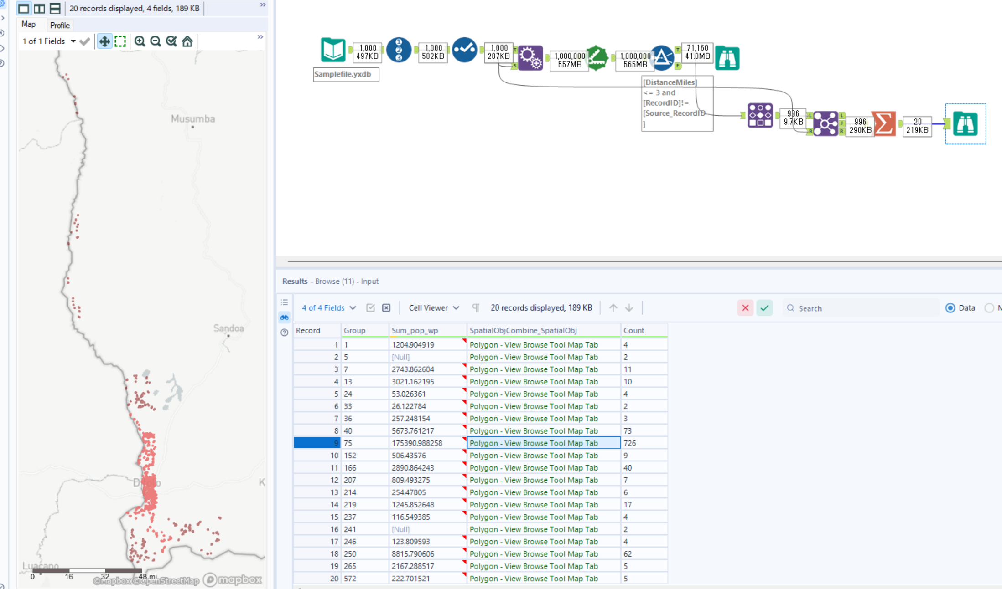Reset map view with home icon
Image resolution: width=1002 pixels, height=589 pixels.
[x=187, y=41]
